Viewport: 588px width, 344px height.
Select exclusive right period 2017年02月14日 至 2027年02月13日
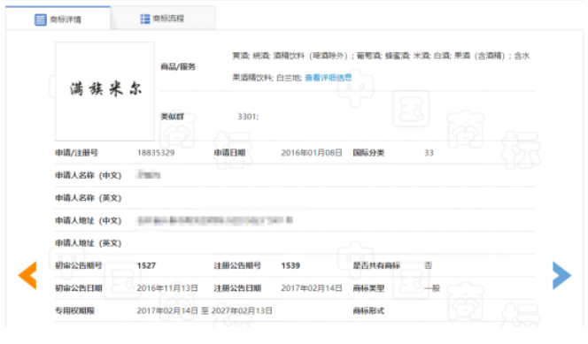pos(205,310)
